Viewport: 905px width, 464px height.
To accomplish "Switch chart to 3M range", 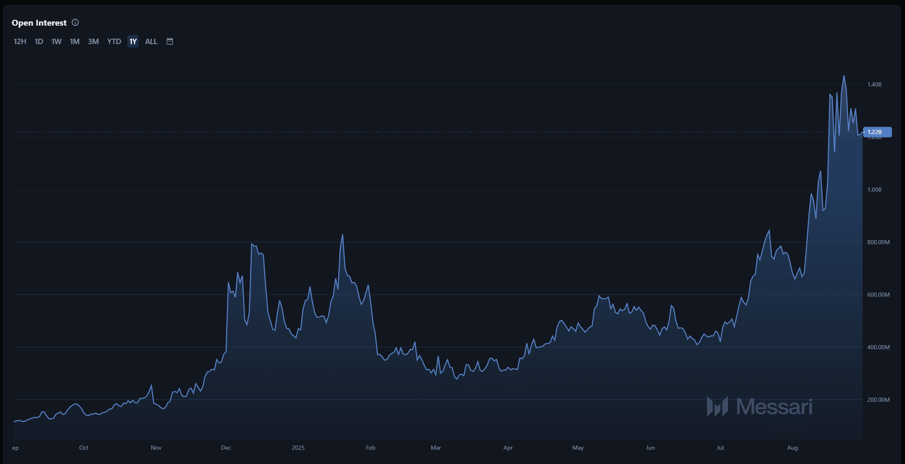I will (x=93, y=42).
